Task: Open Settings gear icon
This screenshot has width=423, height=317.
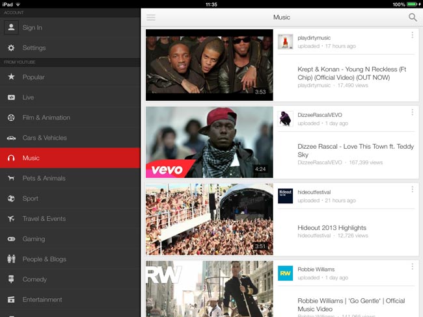Action: coord(11,48)
